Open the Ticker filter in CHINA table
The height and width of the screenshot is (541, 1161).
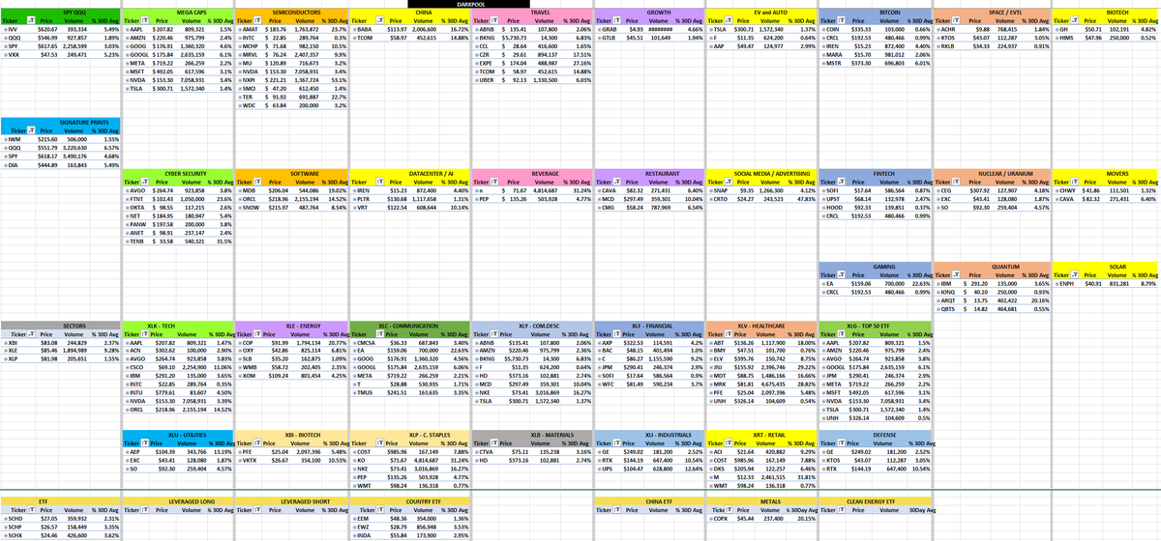point(380,20)
